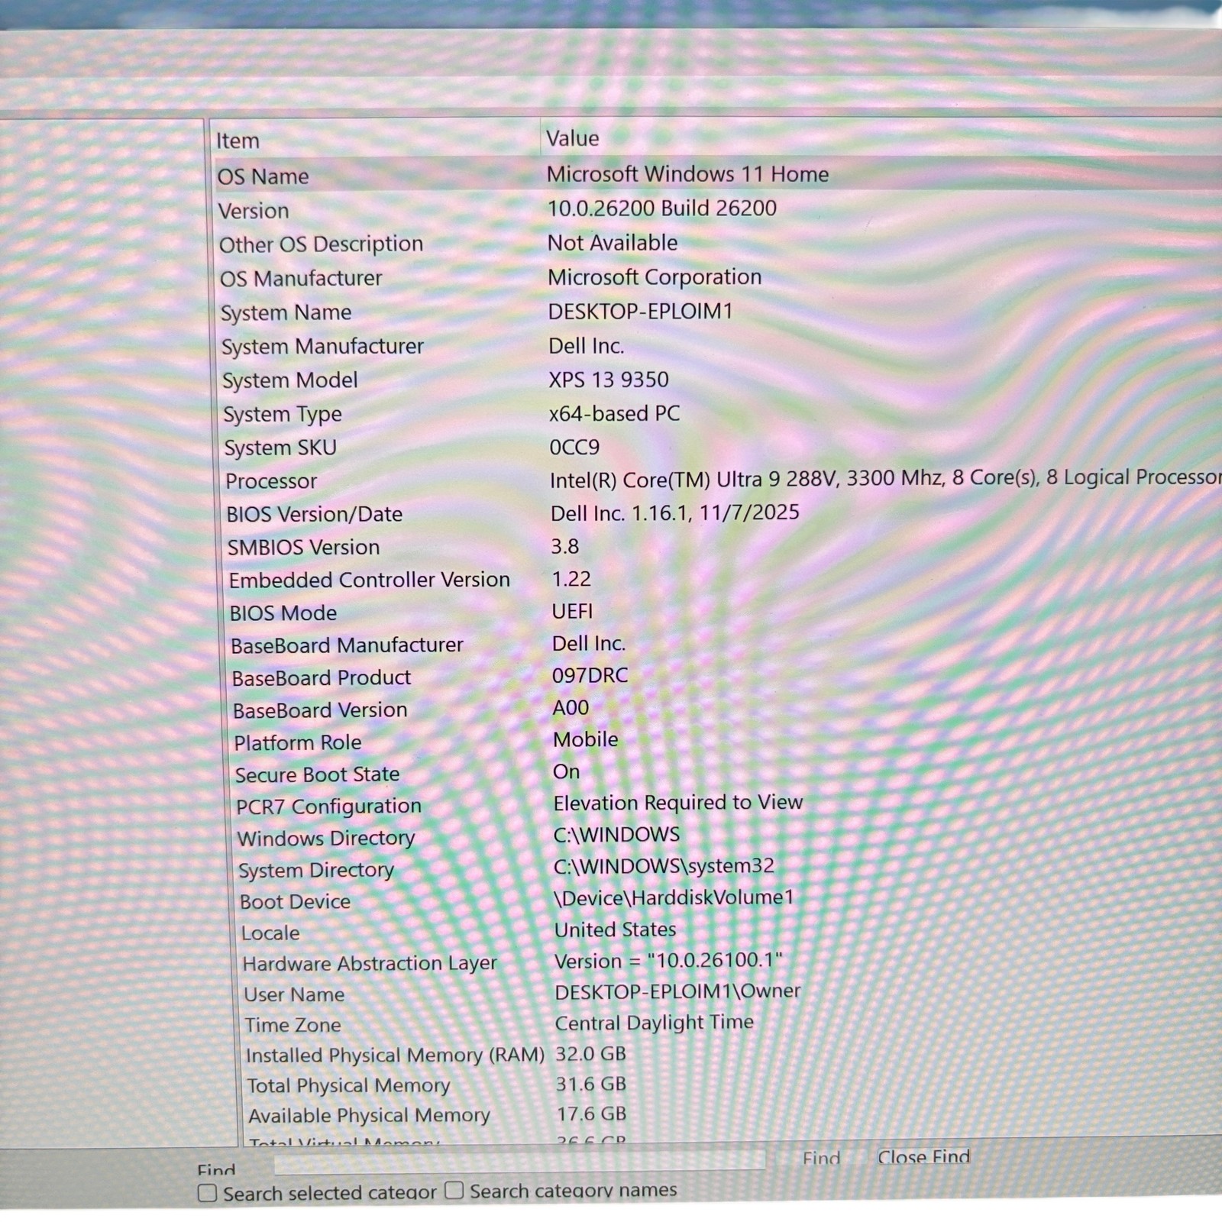Click the value Elevation Required to View
The height and width of the screenshot is (1222, 1222).
tap(678, 803)
